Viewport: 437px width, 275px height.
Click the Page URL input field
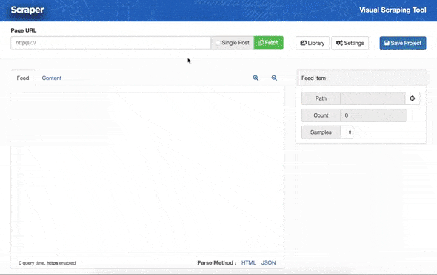pos(110,43)
